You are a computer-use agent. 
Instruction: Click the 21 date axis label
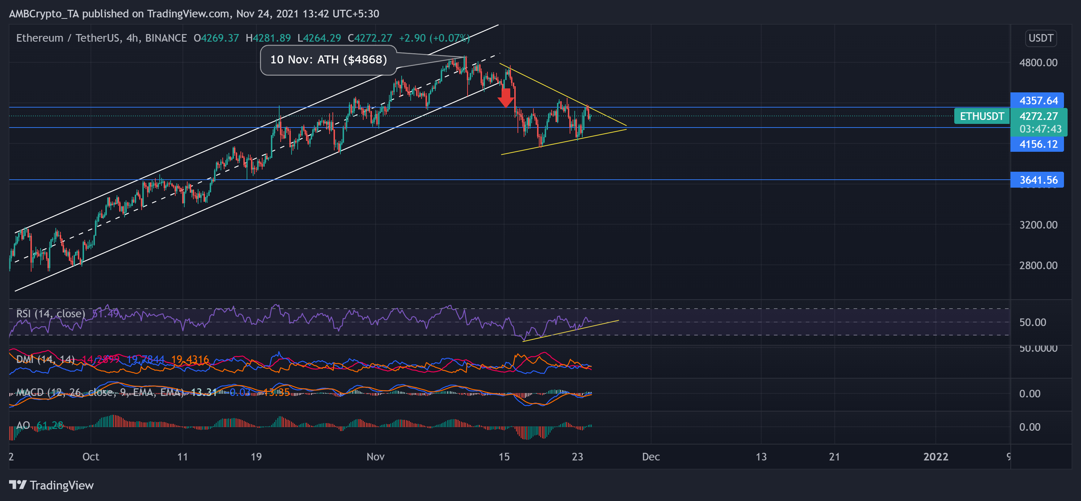(834, 456)
